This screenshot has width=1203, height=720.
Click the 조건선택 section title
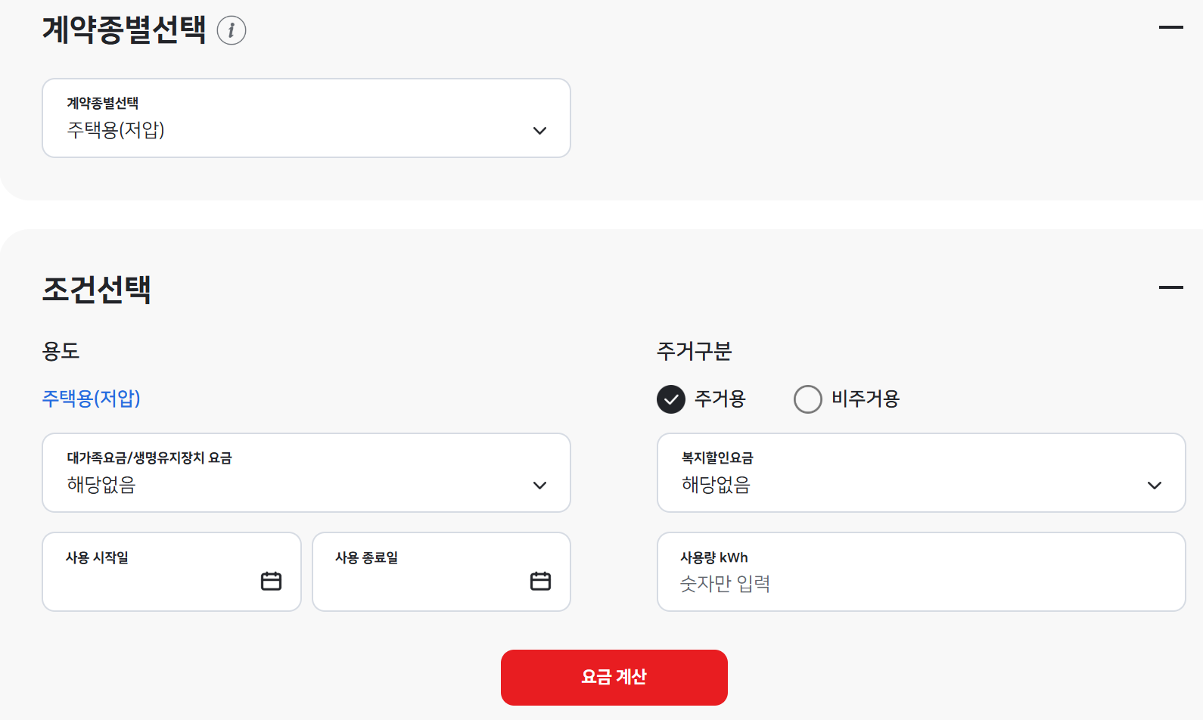(x=97, y=290)
